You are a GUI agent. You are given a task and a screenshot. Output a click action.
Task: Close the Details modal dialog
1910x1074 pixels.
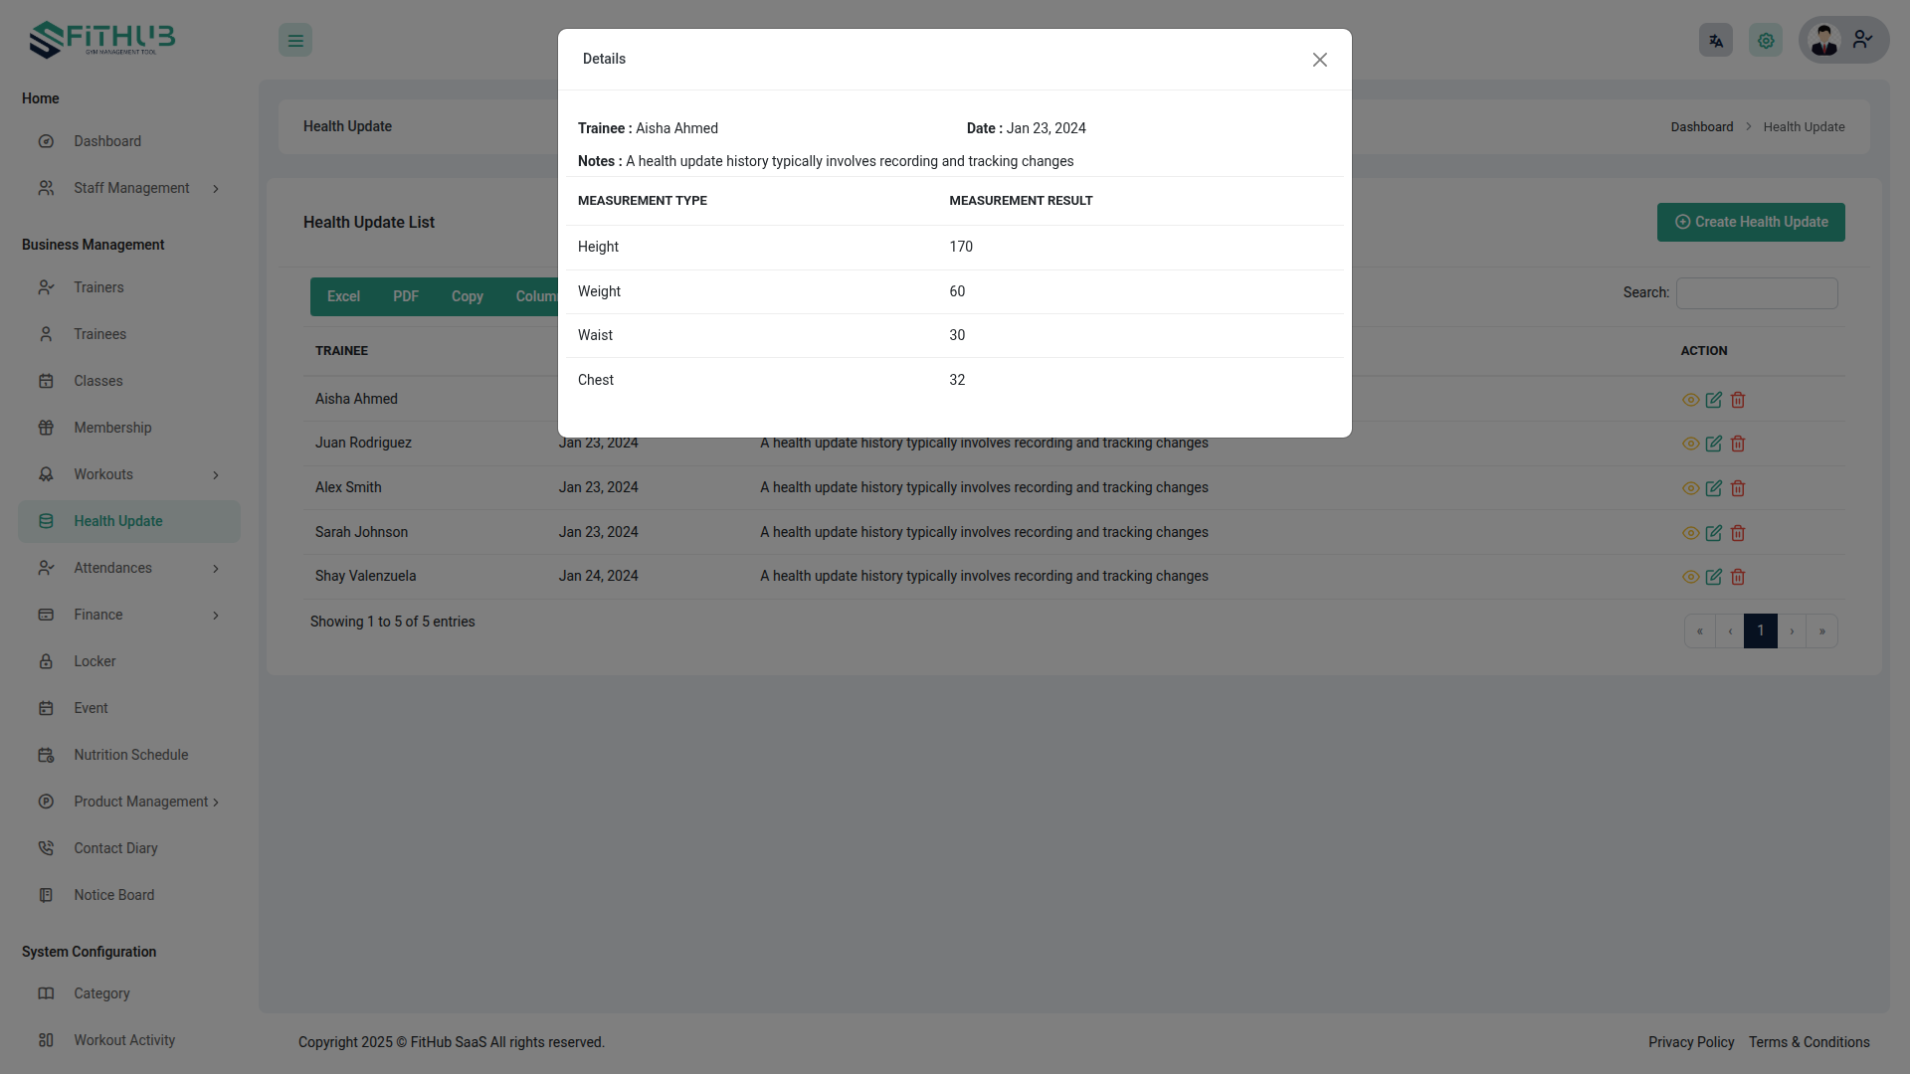point(1319,60)
